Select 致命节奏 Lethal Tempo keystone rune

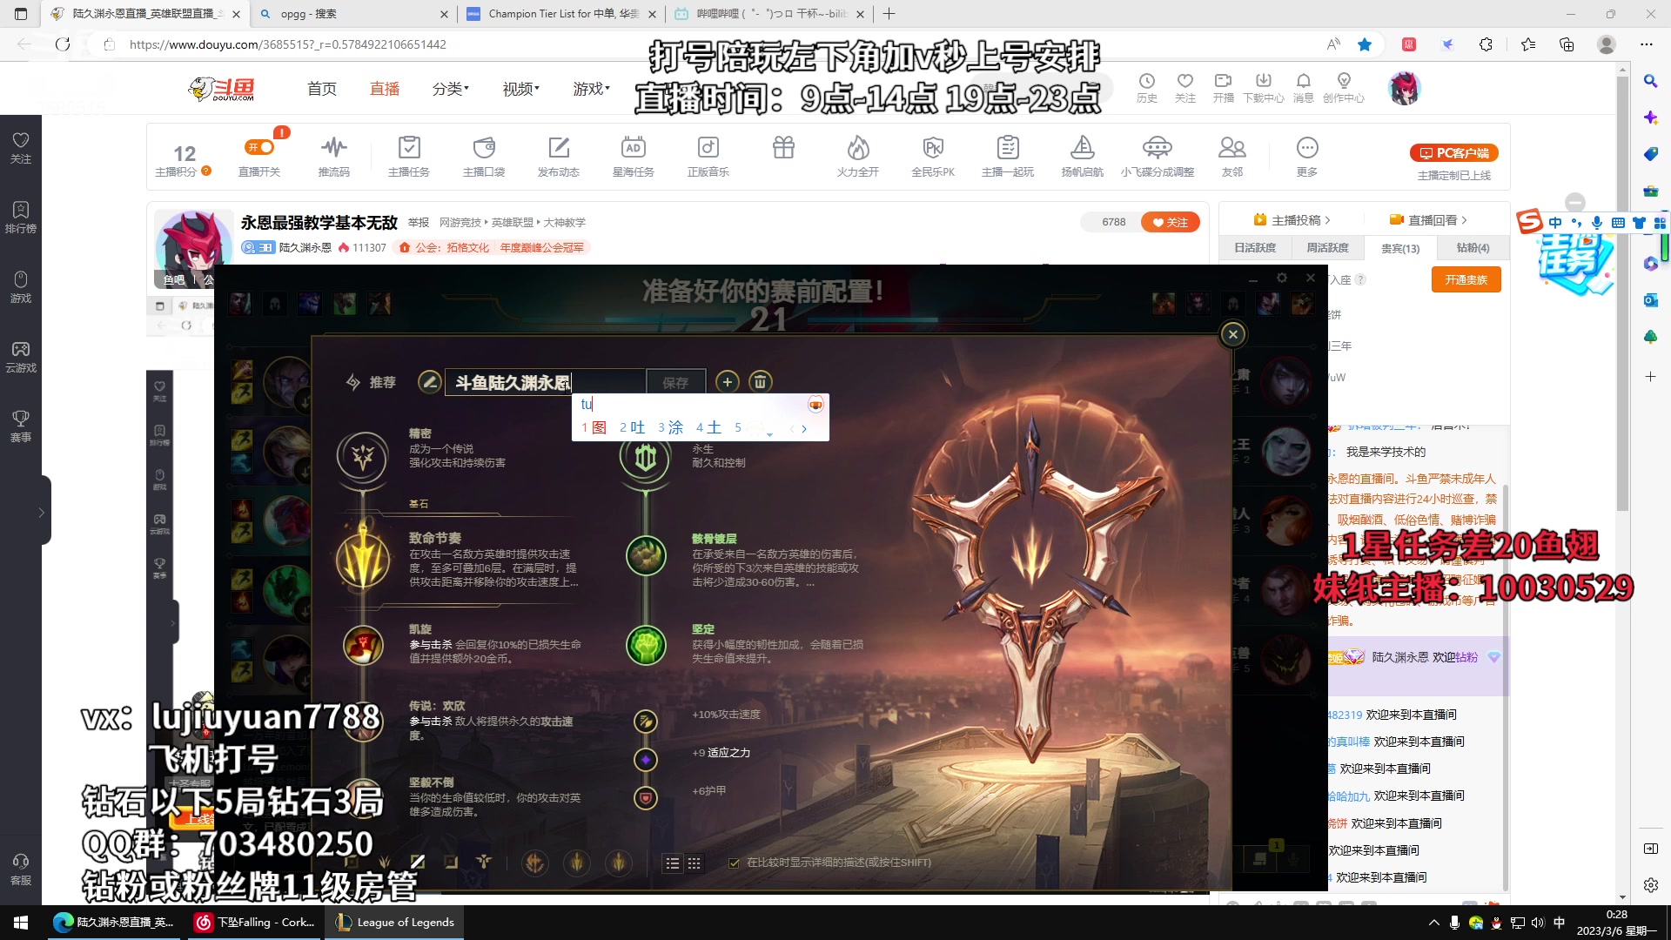363,557
